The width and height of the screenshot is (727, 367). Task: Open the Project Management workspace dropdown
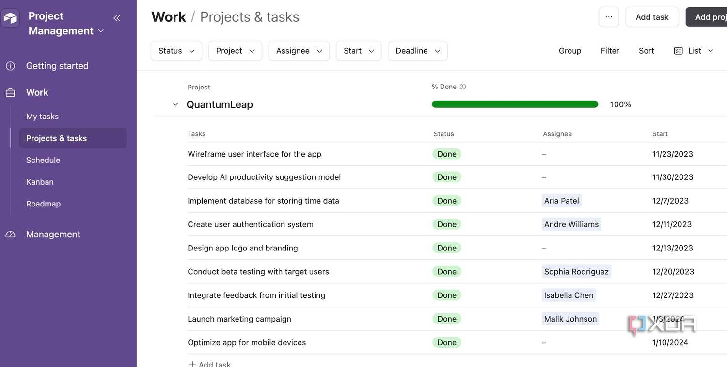tap(101, 31)
